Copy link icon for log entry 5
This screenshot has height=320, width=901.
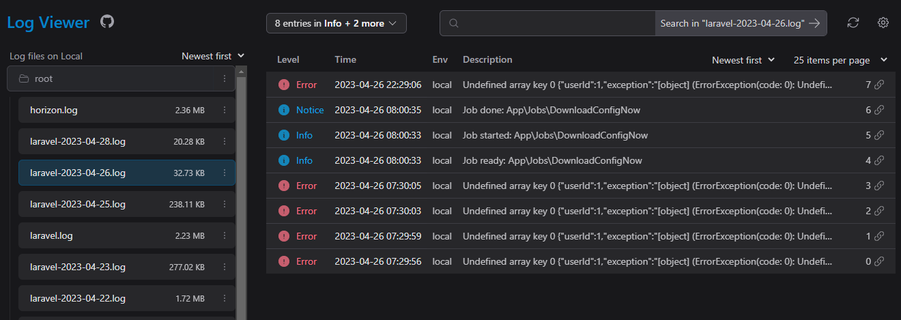879,135
